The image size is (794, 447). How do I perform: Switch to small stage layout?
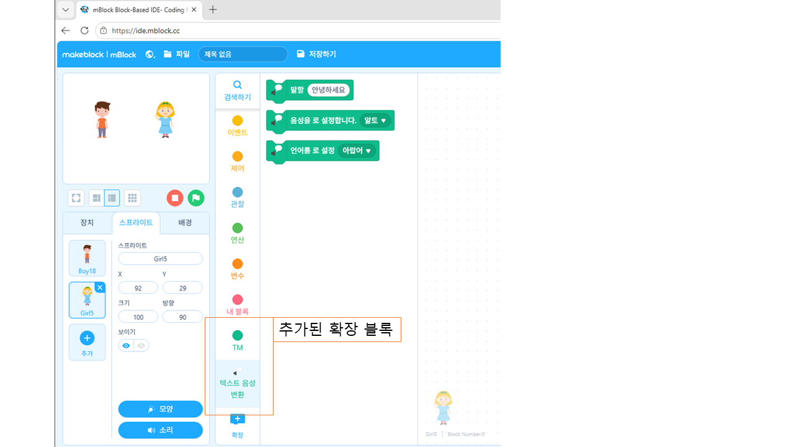coord(96,198)
